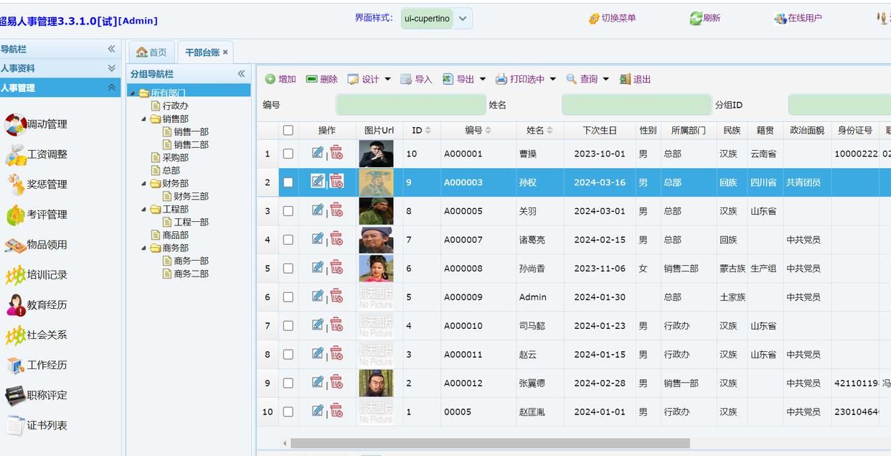Click the delete icon for 关羽's row
The height and width of the screenshot is (456, 891).
click(x=336, y=210)
